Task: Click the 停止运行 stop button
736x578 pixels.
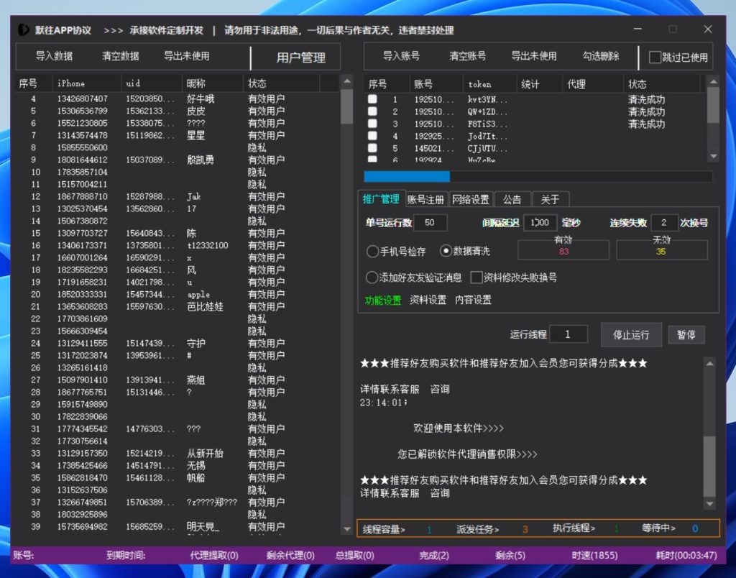Action: click(x=630, y=334)
